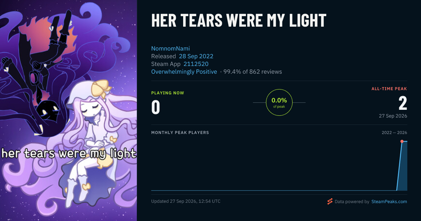Click the SteamPeaks logo icon
This screenshot has height=221, width=421.
tap(330, 201)
